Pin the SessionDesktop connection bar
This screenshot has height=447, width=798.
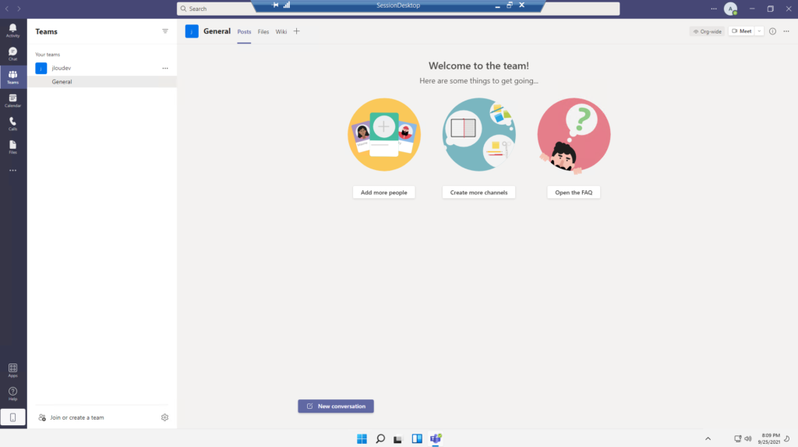pyautogui.click(x=275, y=5)
